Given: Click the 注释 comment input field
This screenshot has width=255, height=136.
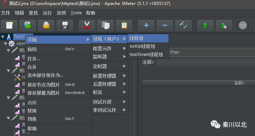Looking at the screenshot, I should pos(206,62).
